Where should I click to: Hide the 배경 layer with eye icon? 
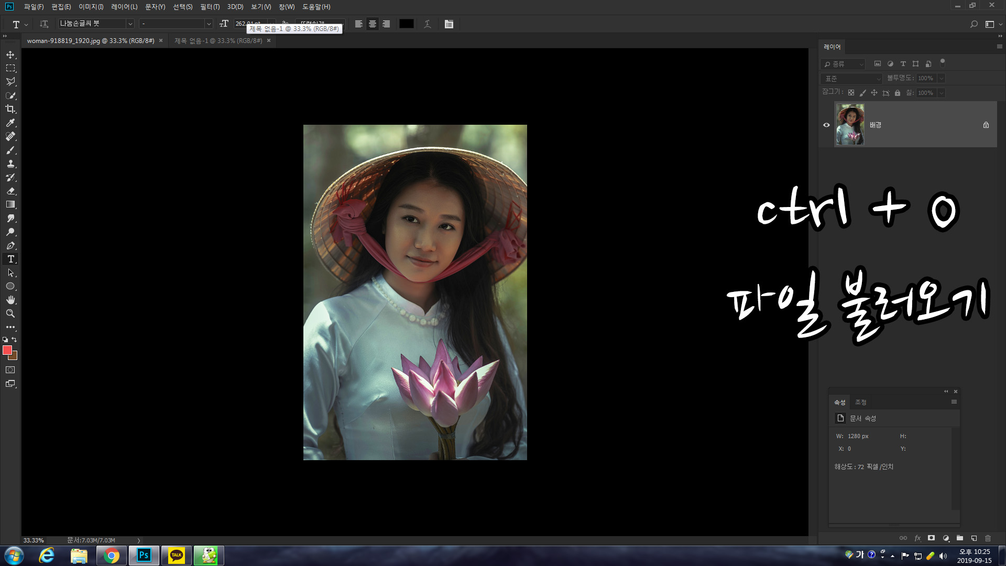coord(826,125)
